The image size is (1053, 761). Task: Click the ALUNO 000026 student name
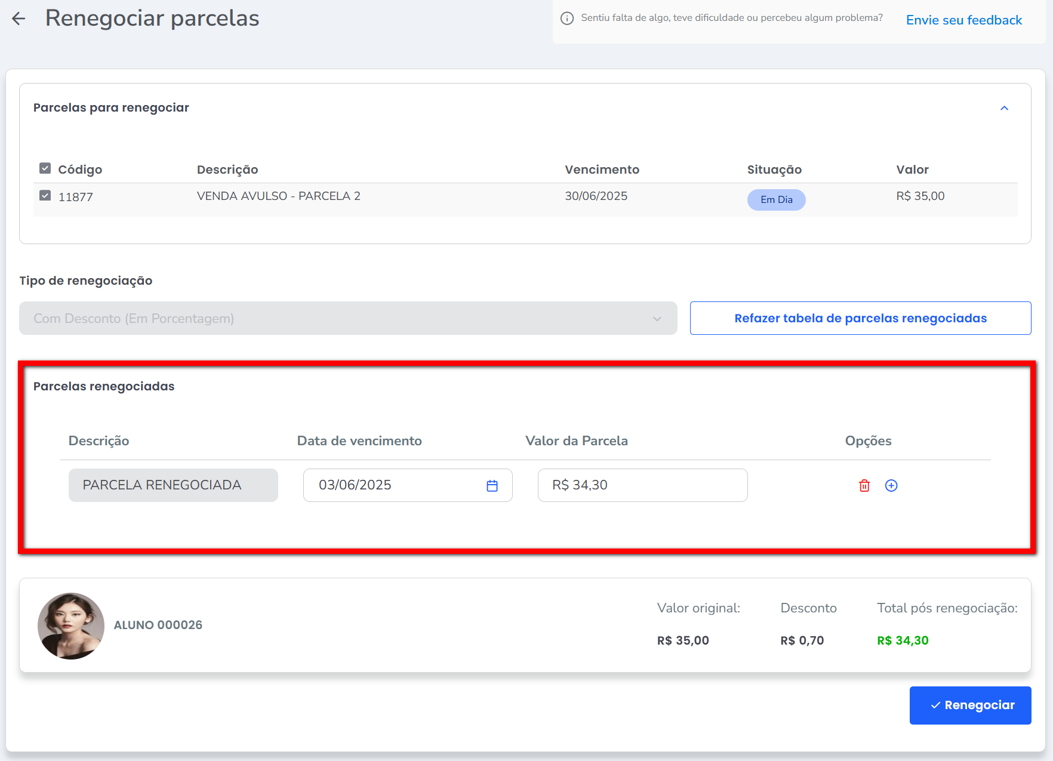158,625
